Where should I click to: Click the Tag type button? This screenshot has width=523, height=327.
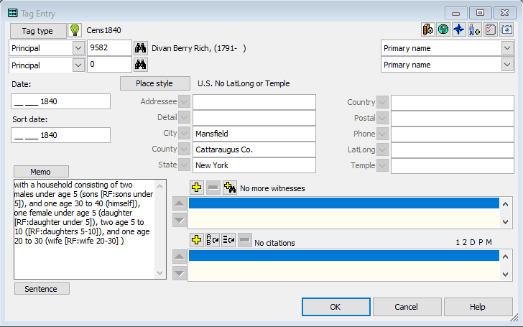tap(37, 31)
